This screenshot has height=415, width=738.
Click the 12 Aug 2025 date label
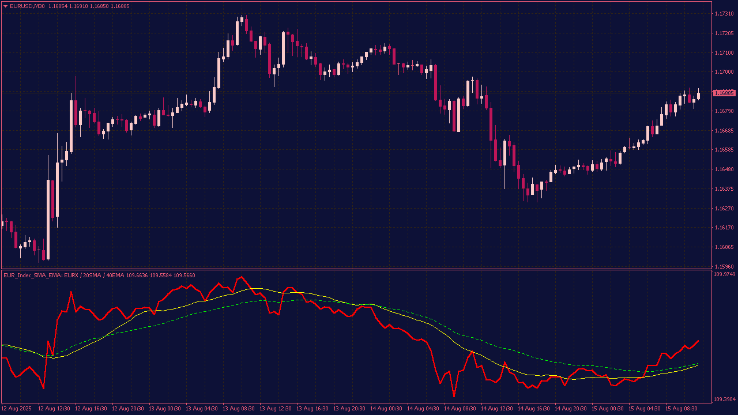[17, 409]
